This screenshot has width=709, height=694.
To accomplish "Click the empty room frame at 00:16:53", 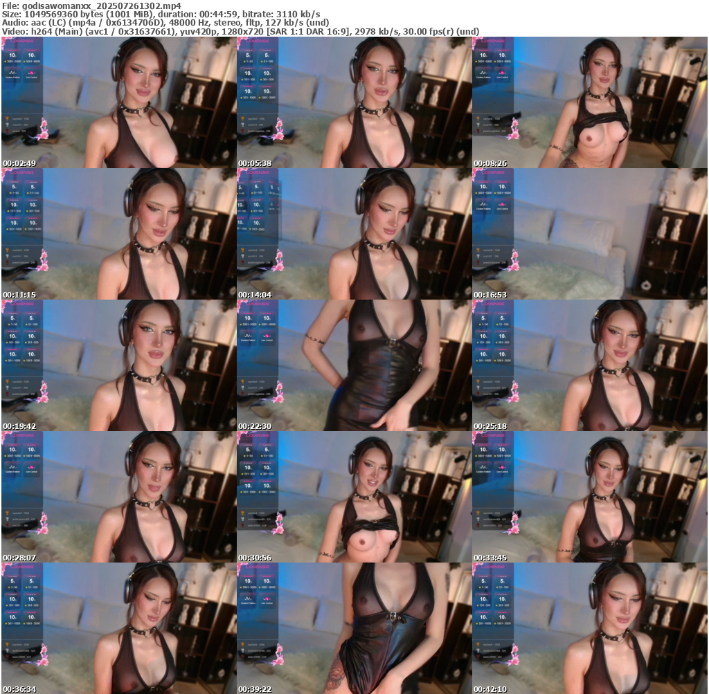I will click(x=589, y=234).
